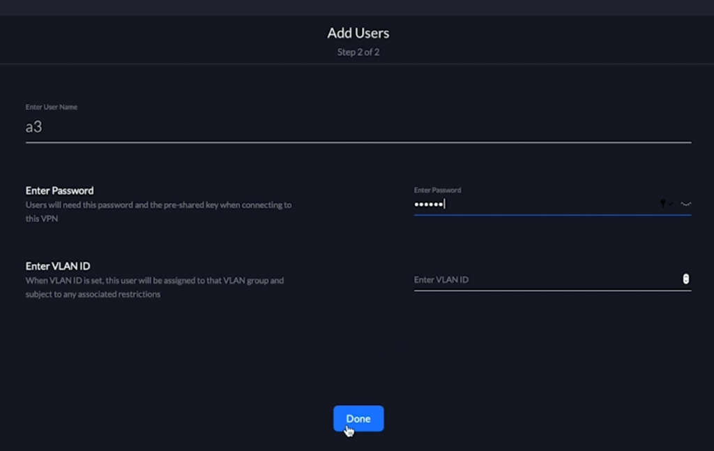Toggle password visibility eye icon
This screenshot has height=451, width=714.
pyautogui.click(x=685, y=204)
